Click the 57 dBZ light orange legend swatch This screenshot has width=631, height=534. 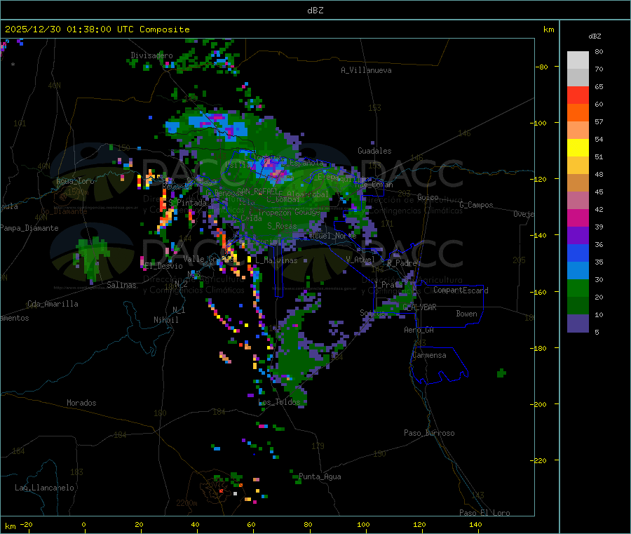578,131
